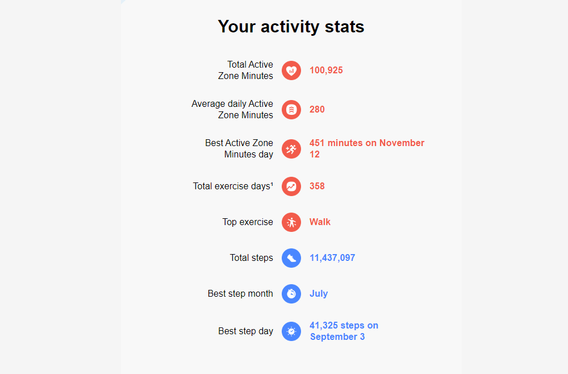The width and height of the screenshot is (568, 374).
Task: Click the blue shoe Total steps icon
Action: pyautogui.click(x=291, y=258)
